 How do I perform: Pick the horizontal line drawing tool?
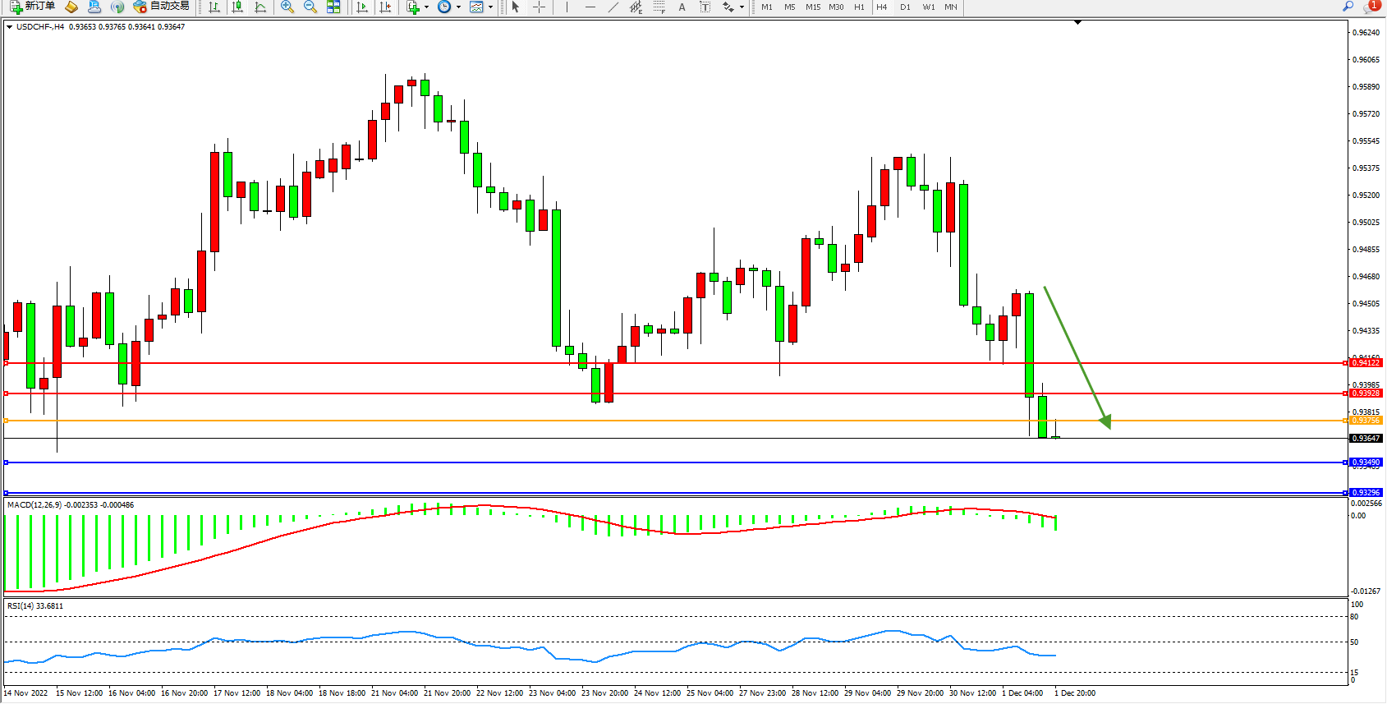[590, 7]
